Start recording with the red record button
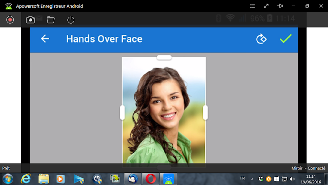Image resolution: width=328 pixels, height=185 pixels. [x=10, y=20]
